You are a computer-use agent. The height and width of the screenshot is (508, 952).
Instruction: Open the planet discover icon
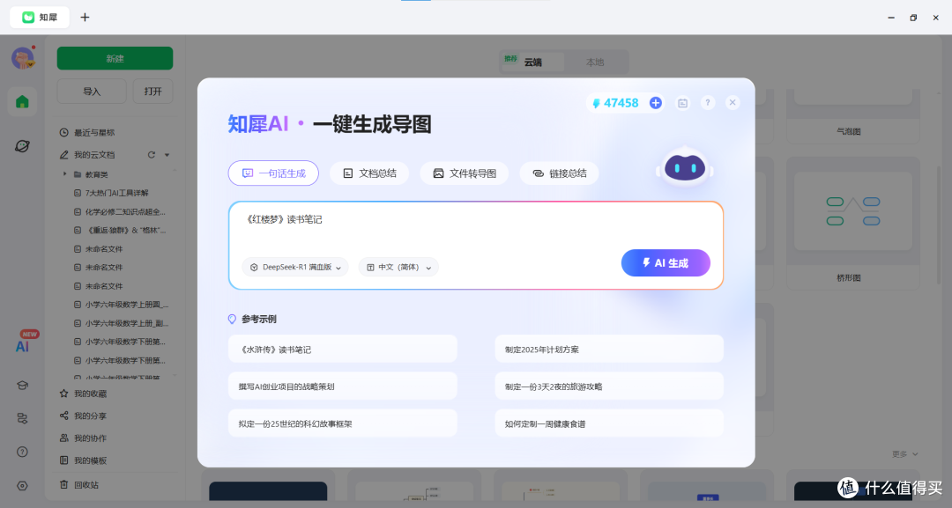[22, 146]
